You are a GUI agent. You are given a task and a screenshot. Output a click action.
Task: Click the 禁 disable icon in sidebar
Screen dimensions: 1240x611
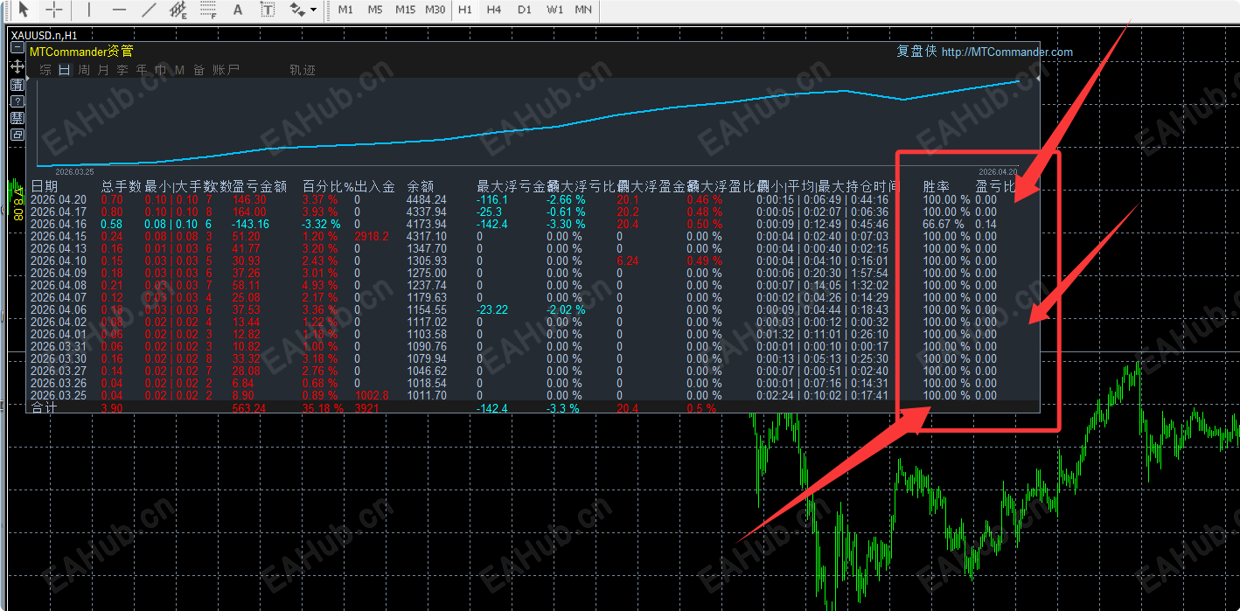click(x=17, y=118)
